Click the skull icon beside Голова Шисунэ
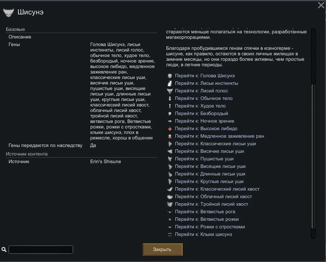This screenshot has width=326, height=262. [x=170, y=76]
